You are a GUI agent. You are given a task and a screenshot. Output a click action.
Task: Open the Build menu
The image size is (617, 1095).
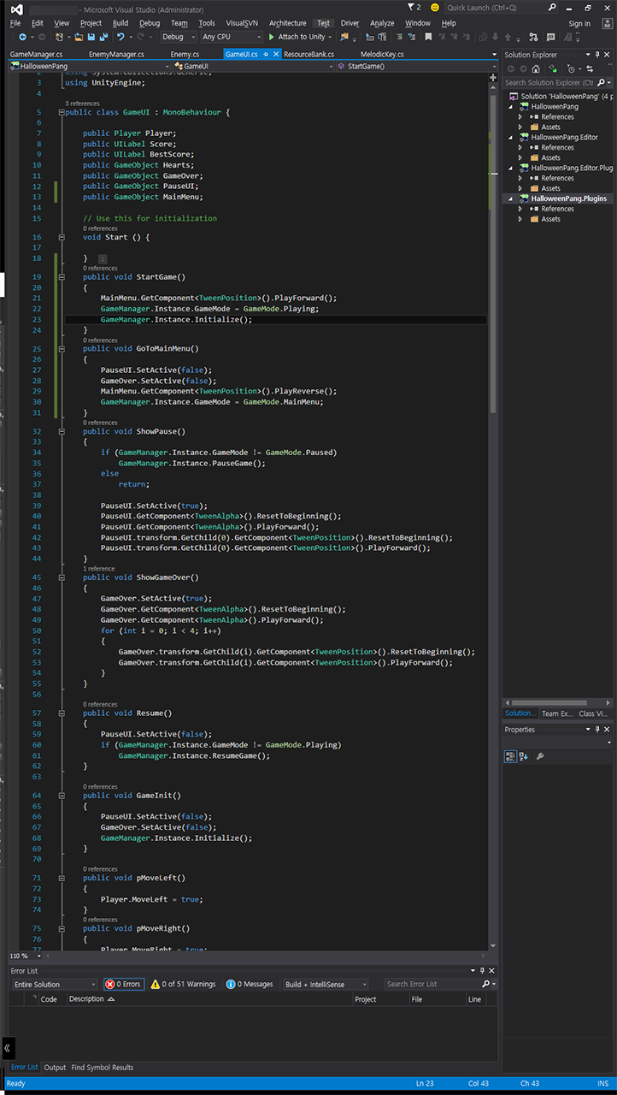(x=120, y=23)
